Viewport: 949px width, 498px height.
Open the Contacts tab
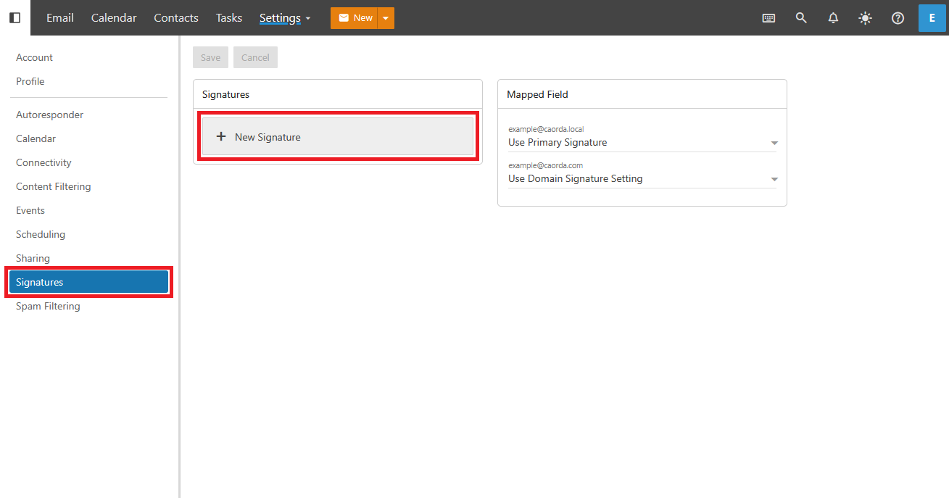click(x=176, y=18)
